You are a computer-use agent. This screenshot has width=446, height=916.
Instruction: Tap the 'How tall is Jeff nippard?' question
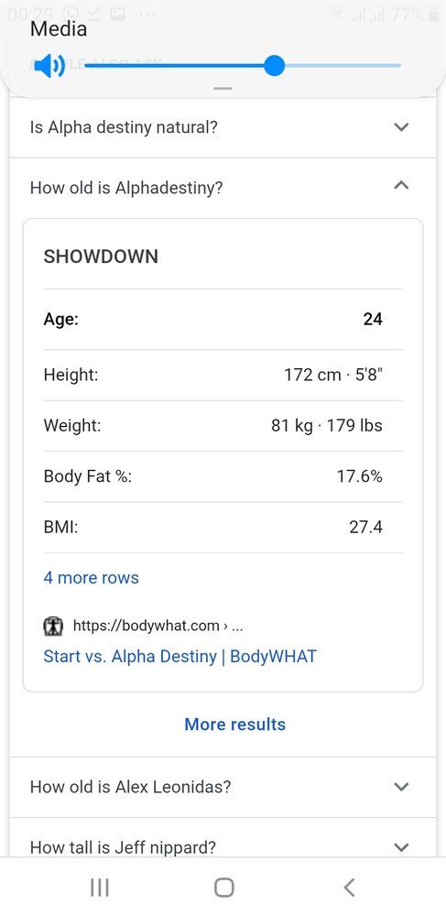coord(123,846)
